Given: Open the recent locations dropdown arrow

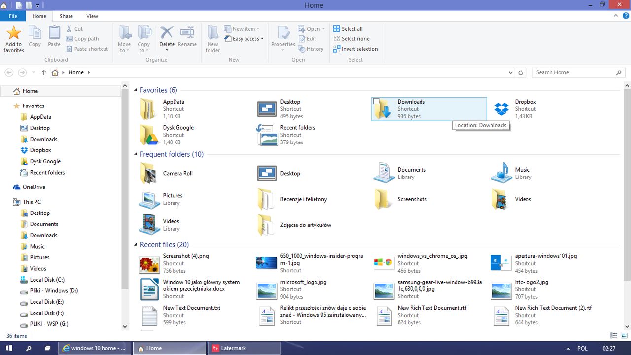Looking at the screenshot, I should click(x=34, y=72).
